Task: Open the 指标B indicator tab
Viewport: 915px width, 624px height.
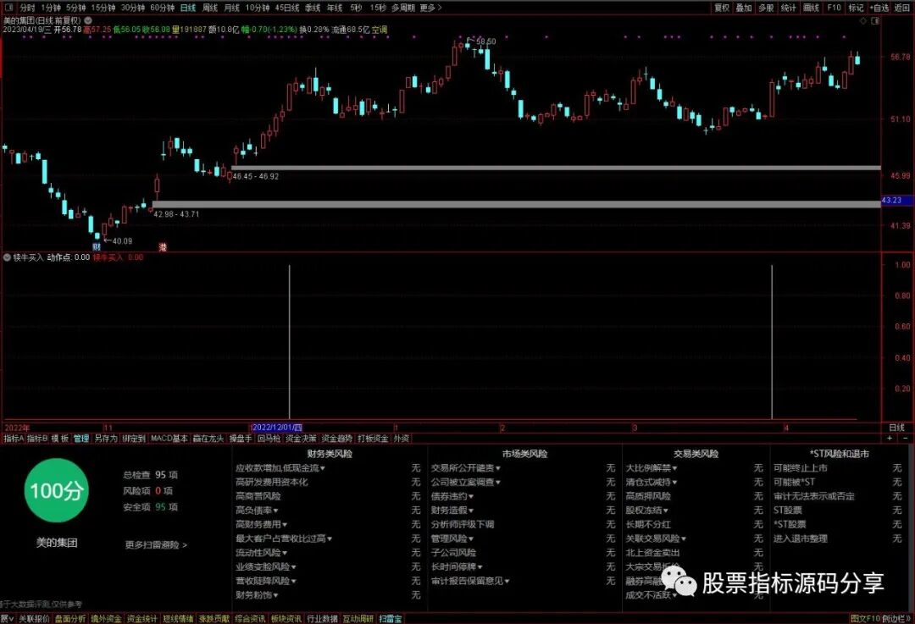Action: pos(37,439)
